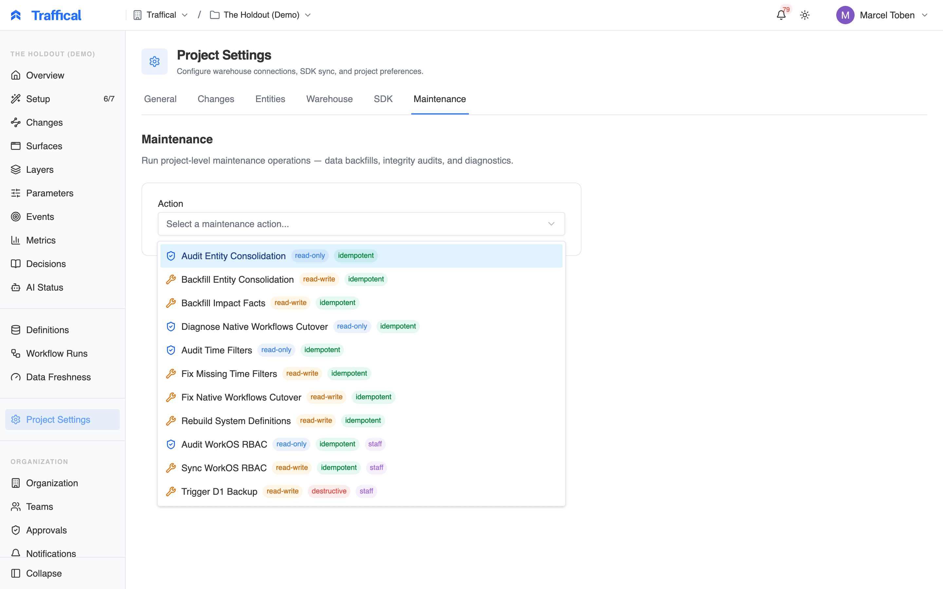Click wrench icon beside Trigger D1 Backup
Viewport: 943px width, 589px height.
[x=171, y=491]
